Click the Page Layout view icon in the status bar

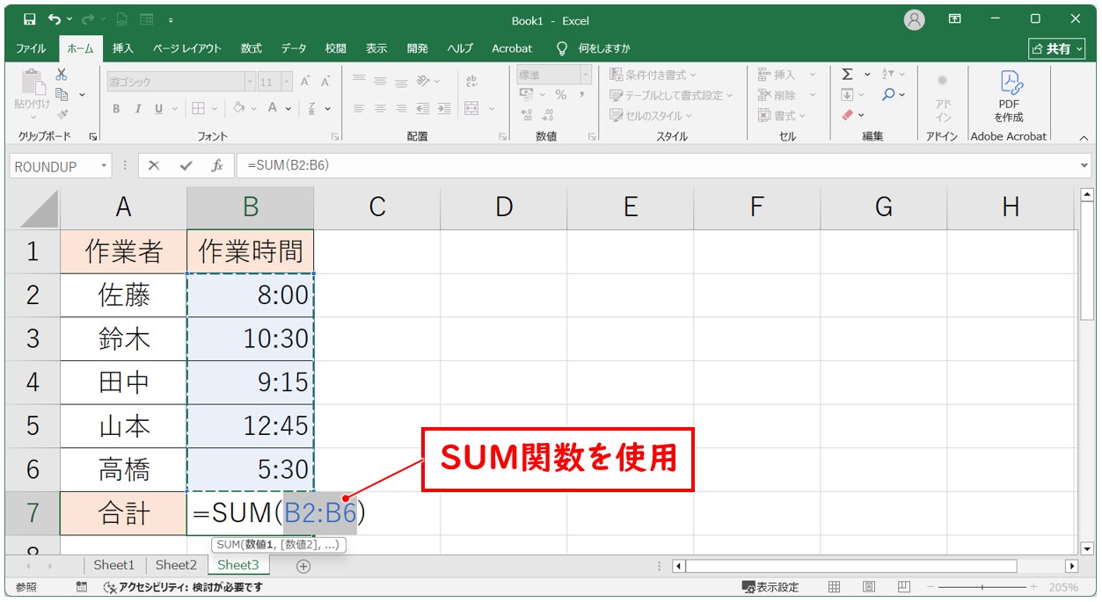coord(869,586)
